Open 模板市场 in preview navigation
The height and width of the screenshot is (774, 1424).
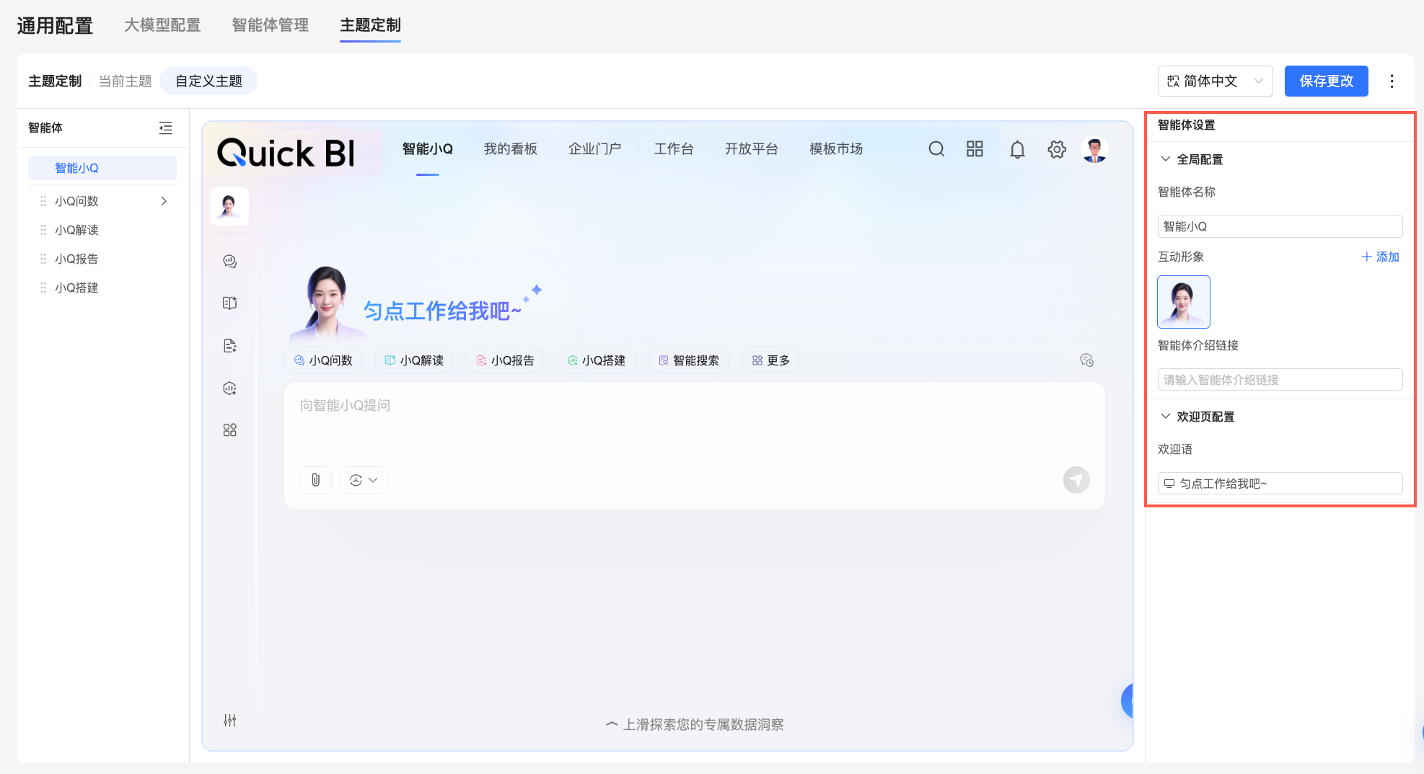pos(836,149)
